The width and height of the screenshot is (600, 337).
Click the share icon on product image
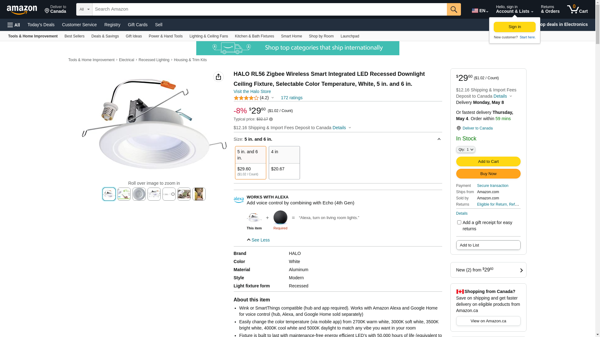(218, 77)
